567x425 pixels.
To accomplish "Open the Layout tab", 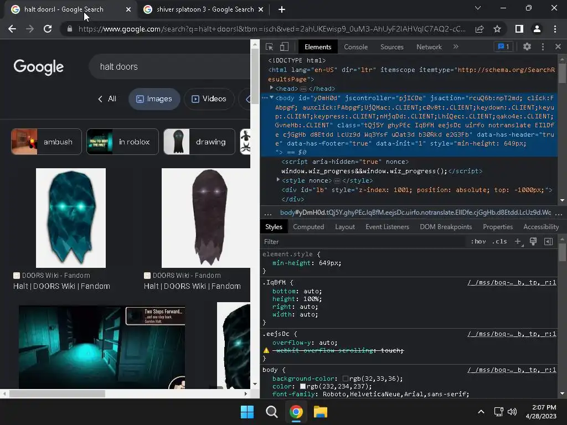I will (345, 227).
